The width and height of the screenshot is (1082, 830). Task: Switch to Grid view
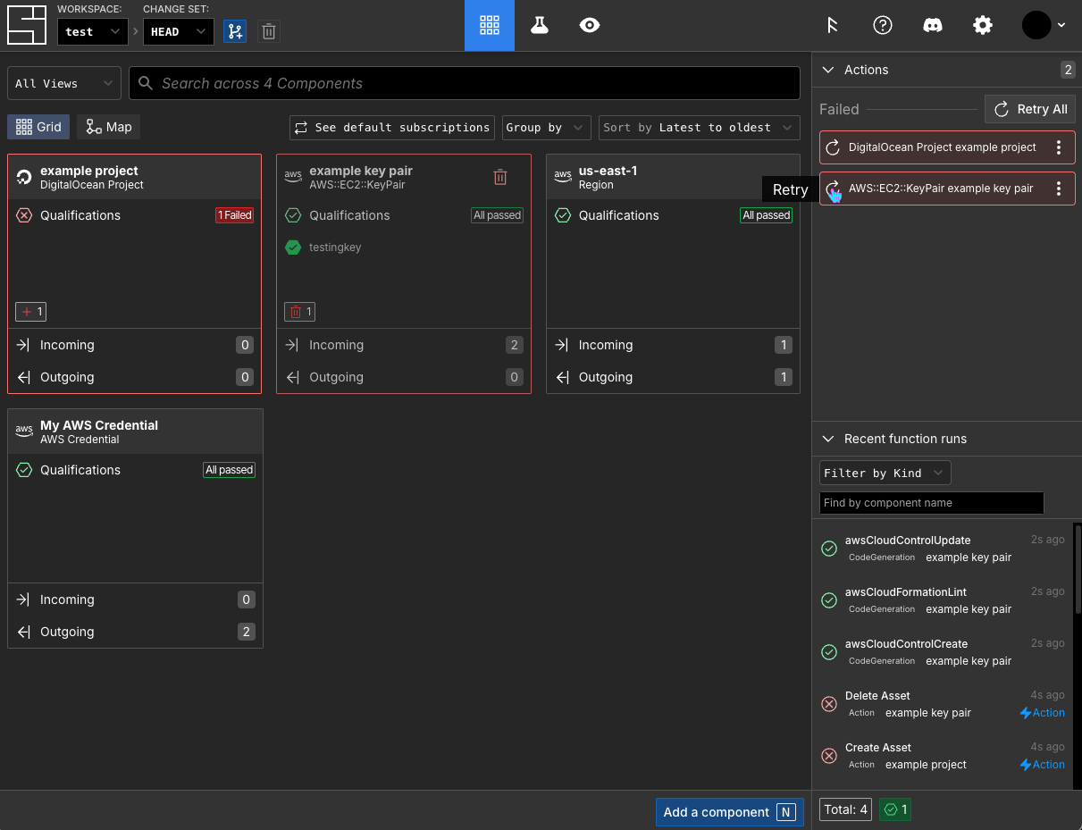(x=38, y=127)
